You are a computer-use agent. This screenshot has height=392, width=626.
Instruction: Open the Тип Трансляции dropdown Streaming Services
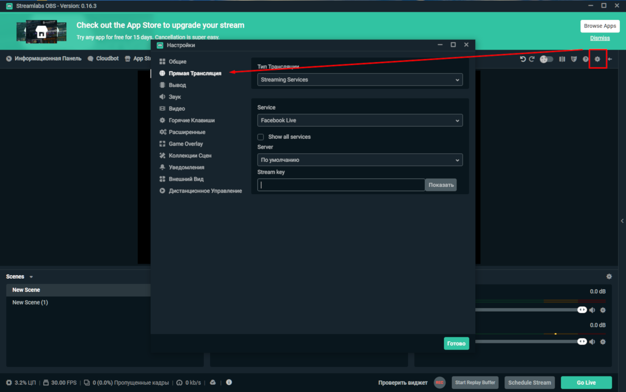coord(360,80)
